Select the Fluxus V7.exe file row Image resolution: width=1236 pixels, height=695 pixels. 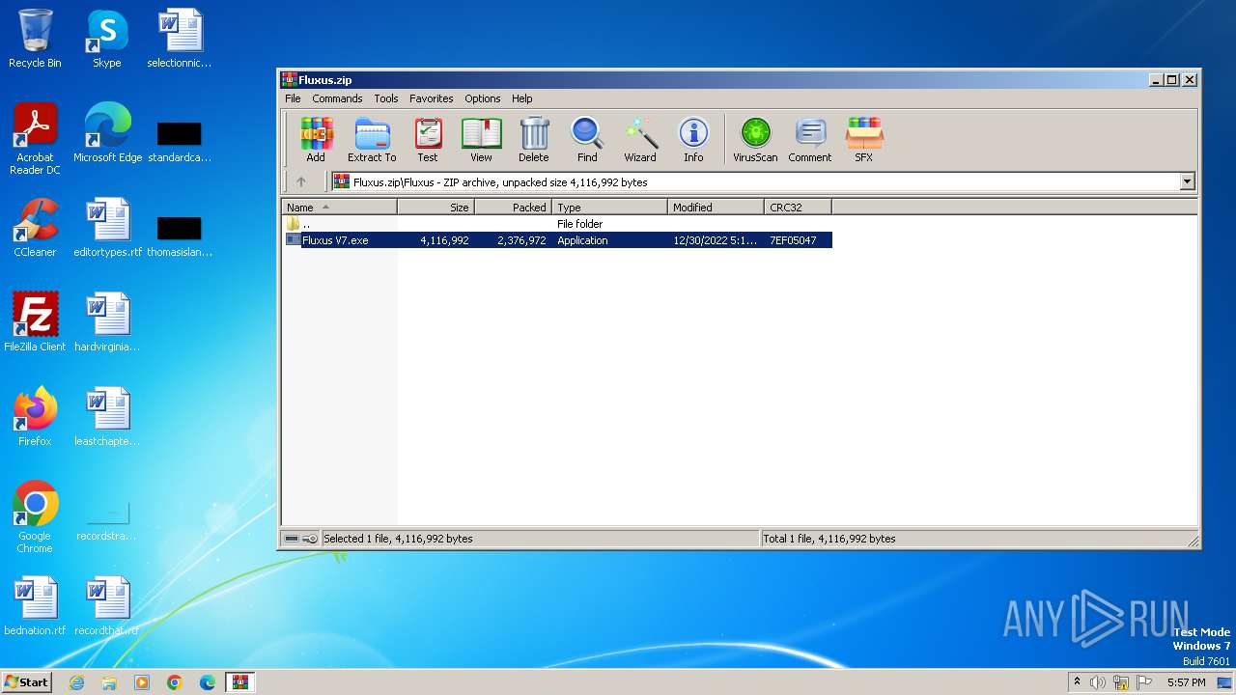[x=557, y=240]
